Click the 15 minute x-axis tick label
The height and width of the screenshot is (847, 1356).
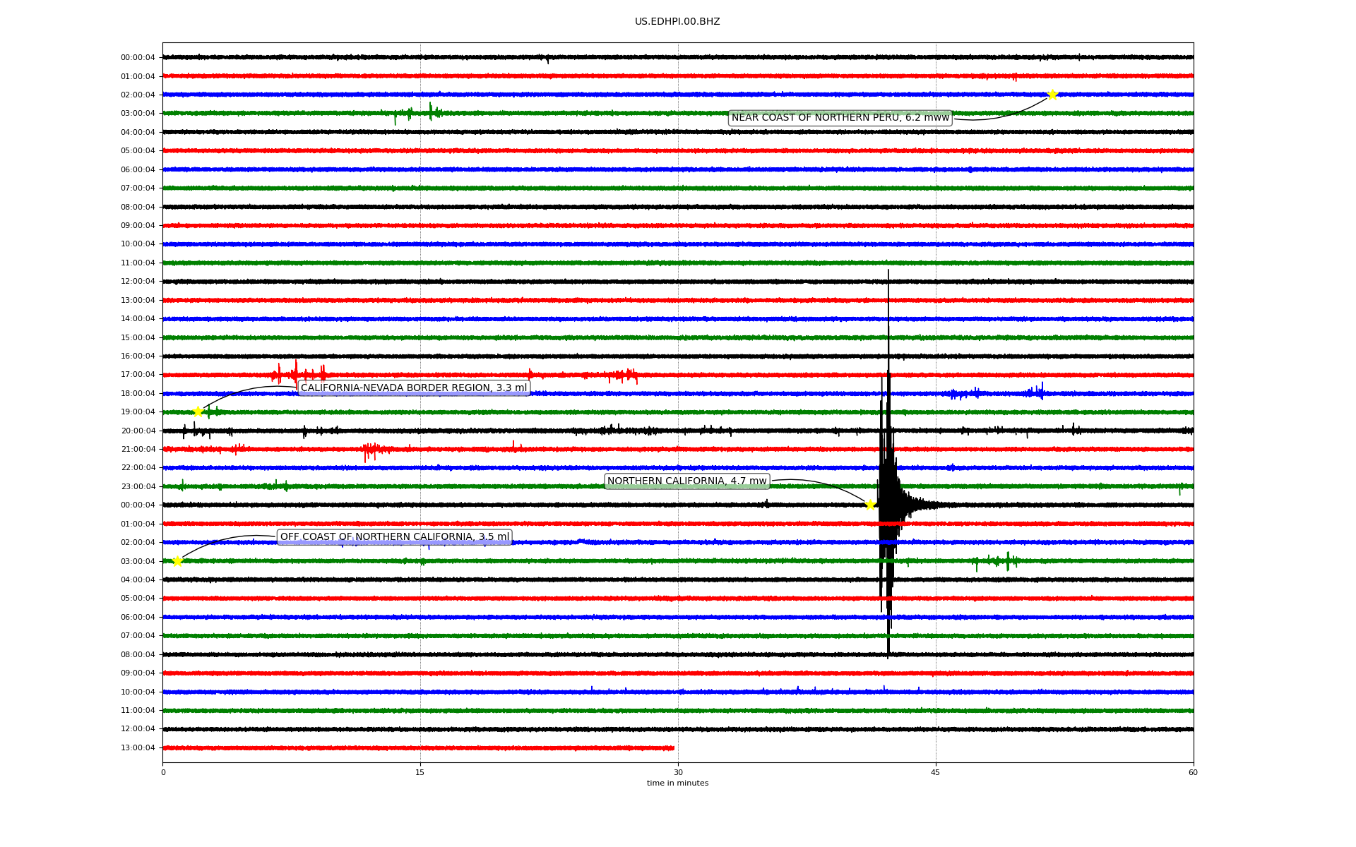pos(420,772)
